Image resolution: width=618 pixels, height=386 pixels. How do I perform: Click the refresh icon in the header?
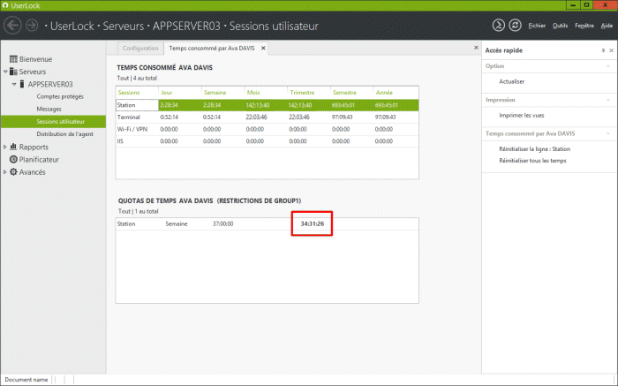tap(515, 26)
